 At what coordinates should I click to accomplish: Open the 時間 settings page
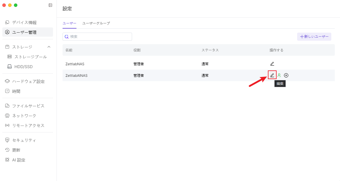16,91
